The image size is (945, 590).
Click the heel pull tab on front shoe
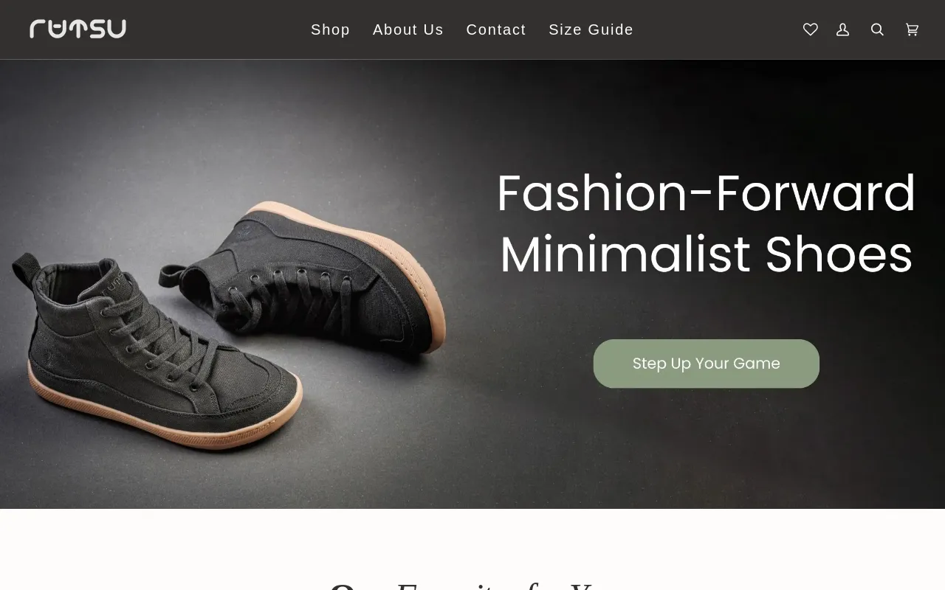tap(30, 267)
